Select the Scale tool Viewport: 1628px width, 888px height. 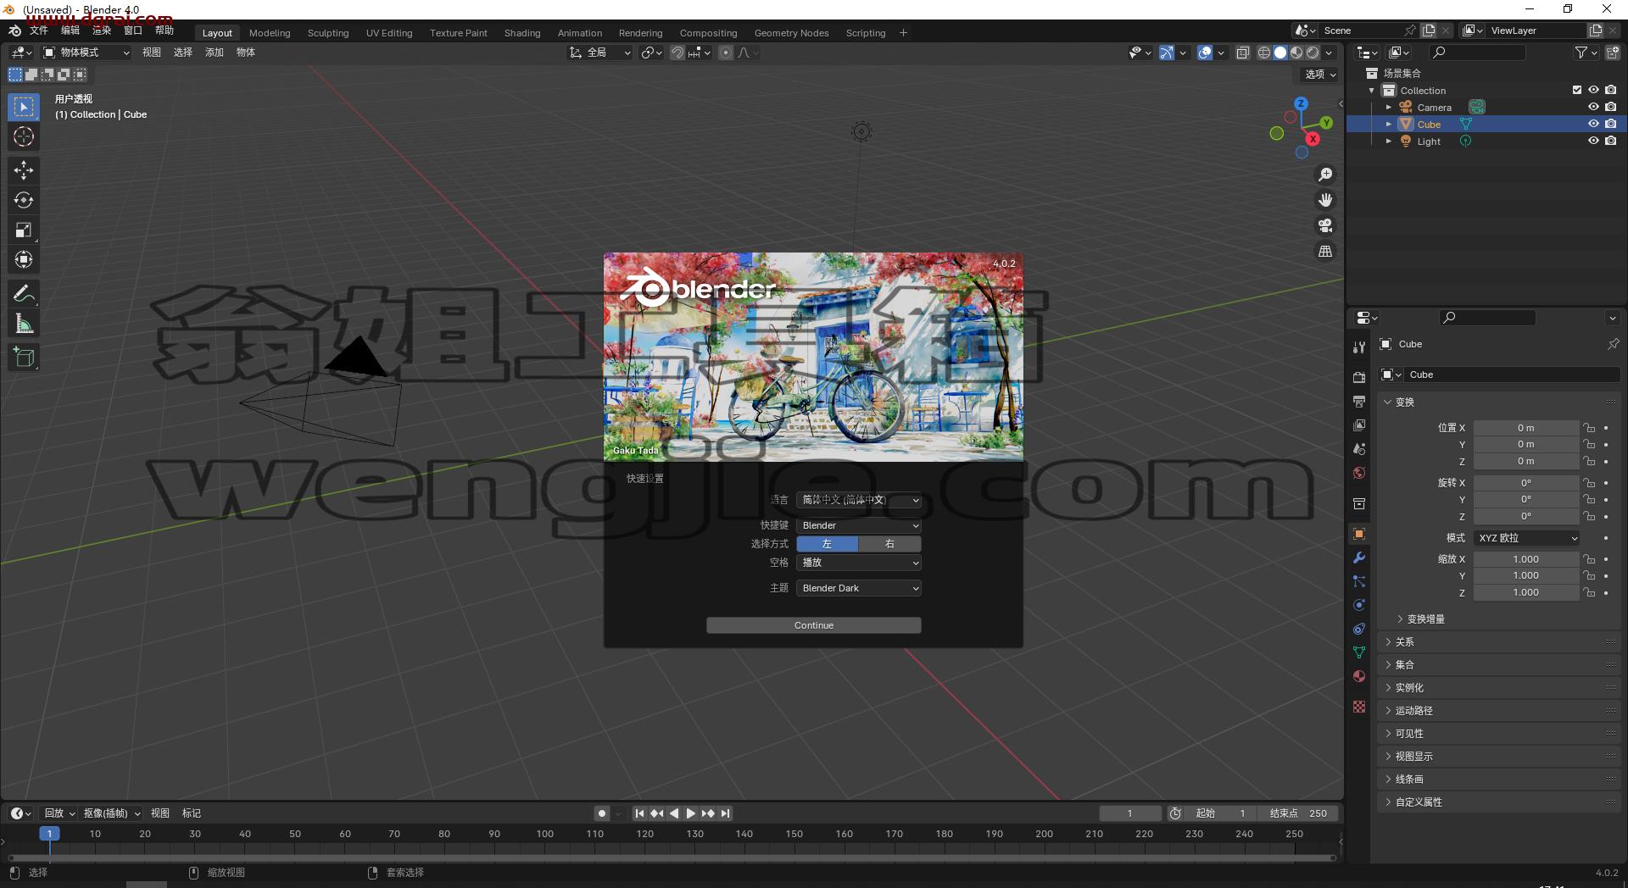point(24,230)
